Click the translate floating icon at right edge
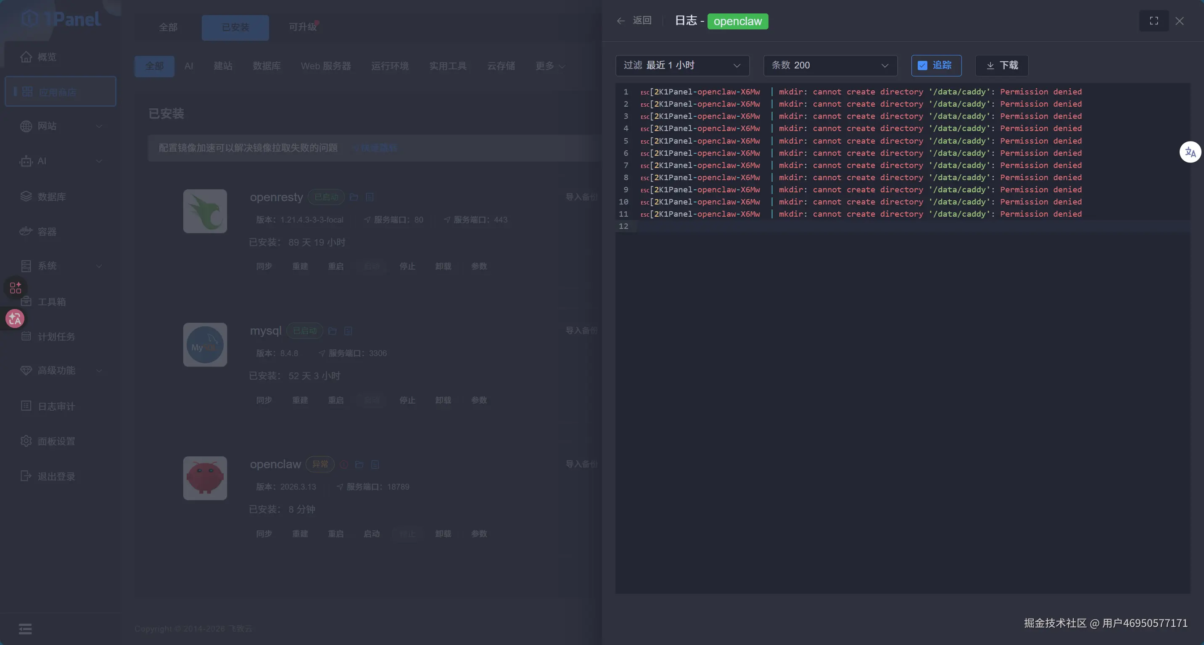Viewport: 1204px width, 645px height. point(1190,152)
